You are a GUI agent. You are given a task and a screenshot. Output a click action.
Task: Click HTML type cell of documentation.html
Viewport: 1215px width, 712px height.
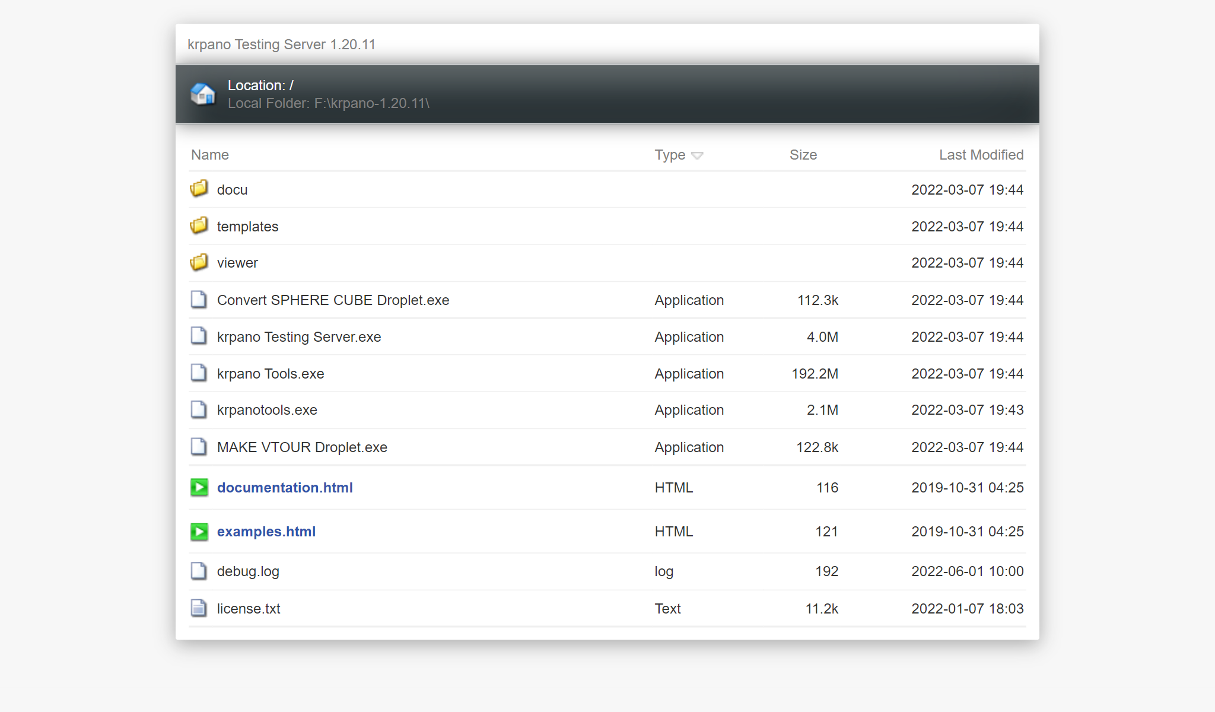click(673, 488)
